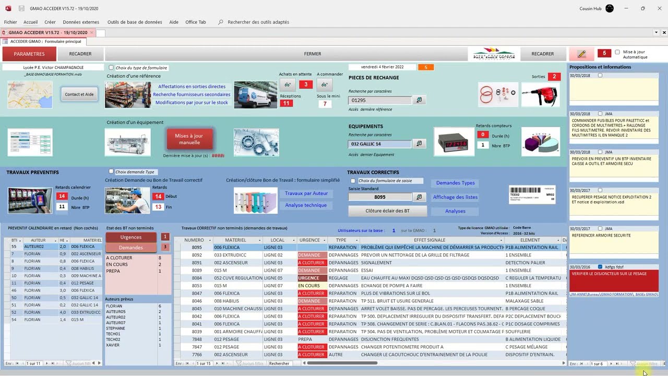Click the warehouse shelves image
Viewport: 668px width, 376px height.
(x=128, y=95)
